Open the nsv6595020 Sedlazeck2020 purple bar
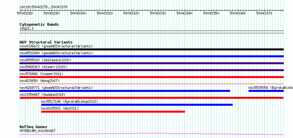 [151, 63]
